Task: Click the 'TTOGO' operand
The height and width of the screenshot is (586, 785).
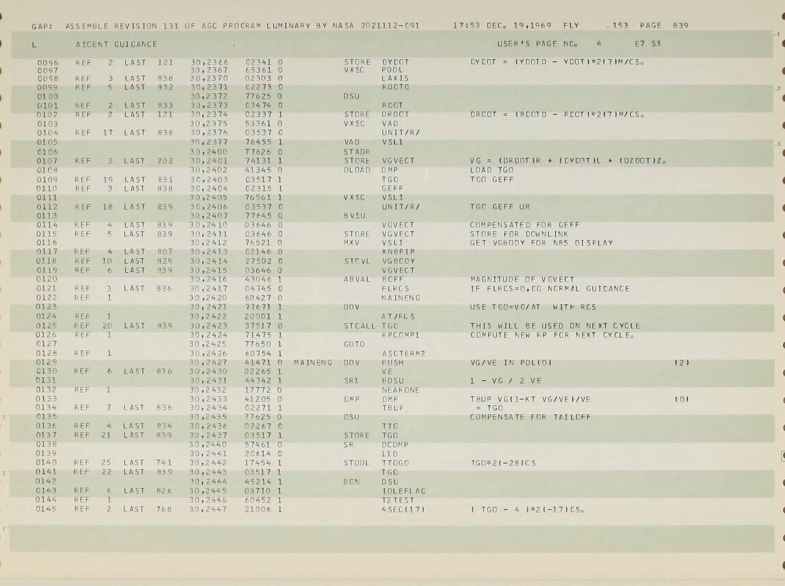Action: pyautogui.click(x=395, y=462)
